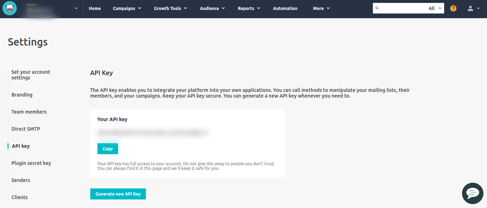Open Clients settings section

(x=20, y=197)
